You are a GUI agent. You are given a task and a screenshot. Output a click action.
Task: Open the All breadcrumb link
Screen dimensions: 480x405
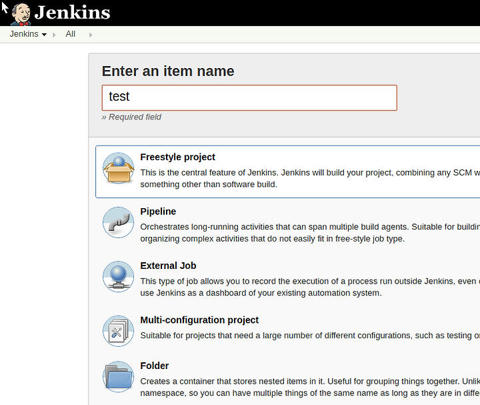pos(71,34)
